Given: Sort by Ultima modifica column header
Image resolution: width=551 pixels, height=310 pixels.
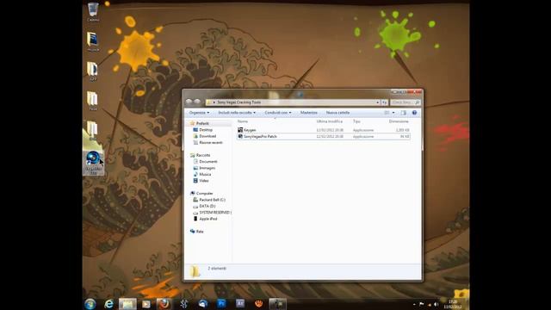Looking at the screenshot, I should coord(329,121).
